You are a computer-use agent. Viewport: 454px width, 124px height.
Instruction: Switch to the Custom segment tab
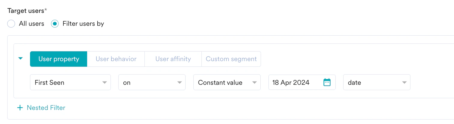(231, 59)
